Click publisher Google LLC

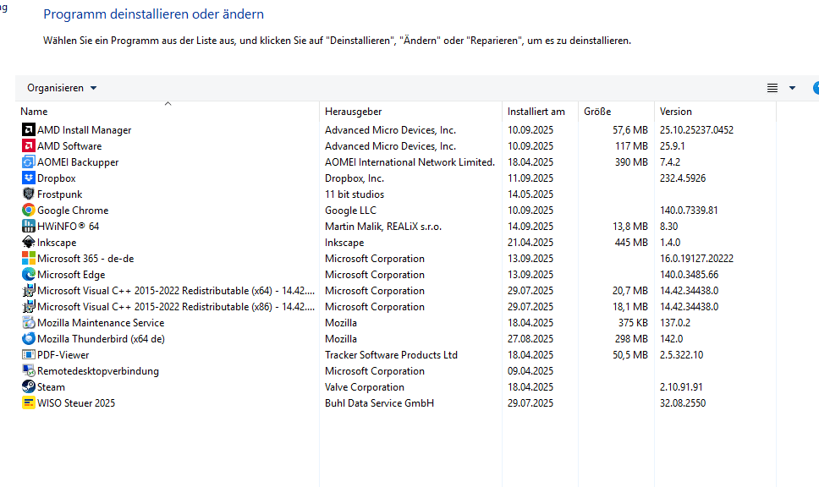[x=350, y=211]
